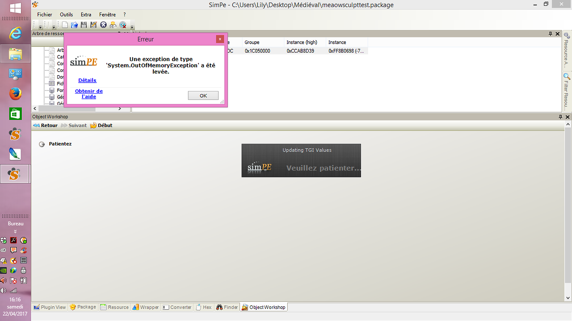Open Firefox from the taskbar
Screen dimensions: 572x321
pyautogui.click(x=15, y=94)
